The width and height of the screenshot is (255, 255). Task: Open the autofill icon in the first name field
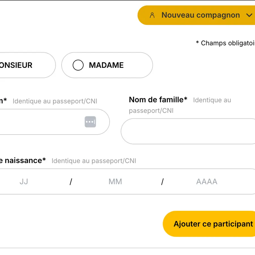pos(90,122)
